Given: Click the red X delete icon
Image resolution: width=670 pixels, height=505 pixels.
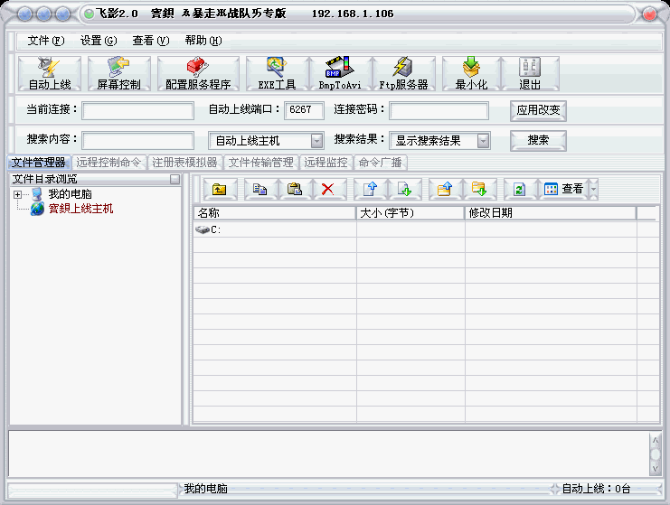Looking at the screenshot, I should click(328, 189).
